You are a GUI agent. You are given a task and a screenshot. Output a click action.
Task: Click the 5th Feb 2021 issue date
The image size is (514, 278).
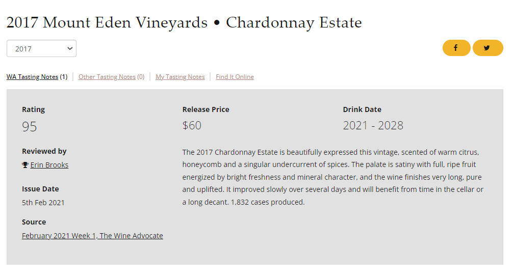[43, 203]
